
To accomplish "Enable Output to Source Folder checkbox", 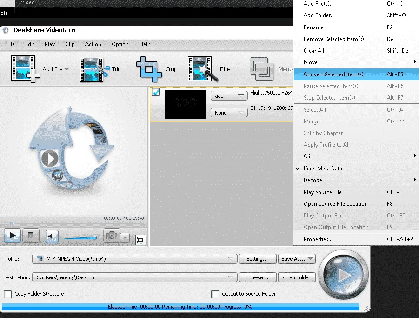I will (x=215, y=294).
